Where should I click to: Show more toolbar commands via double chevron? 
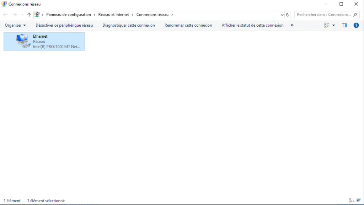(x=292, y=25)
